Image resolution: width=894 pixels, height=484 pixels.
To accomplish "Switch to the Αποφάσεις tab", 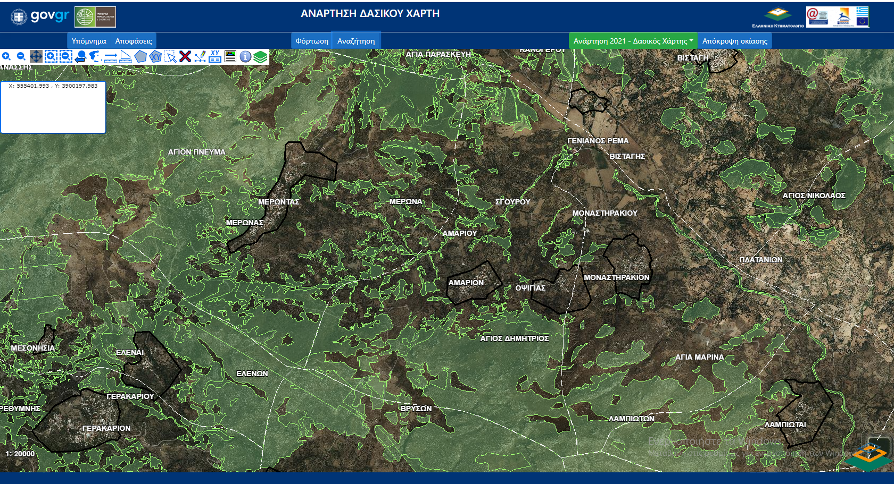I will (134, 41).
